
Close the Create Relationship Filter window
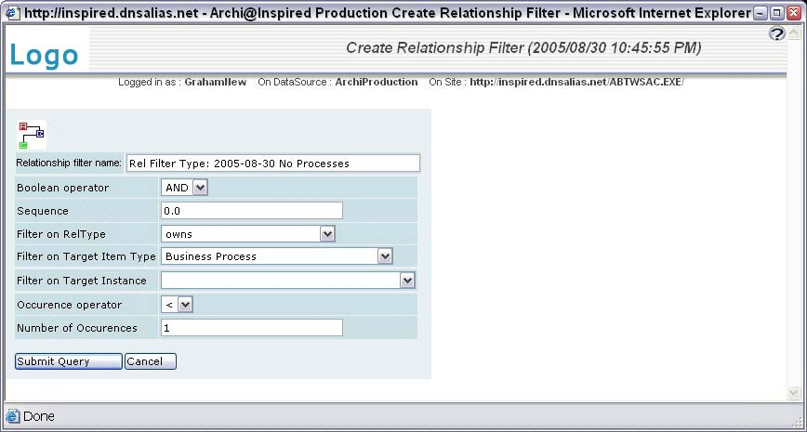pyautogui.click(x=793, y=13)
